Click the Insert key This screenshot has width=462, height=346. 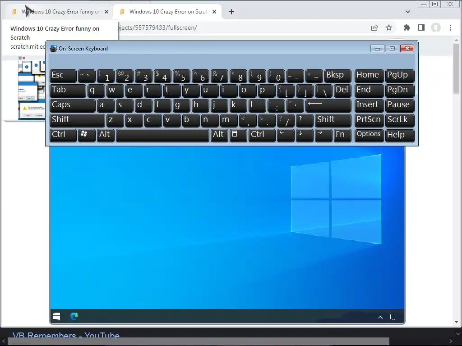point(369,105)
